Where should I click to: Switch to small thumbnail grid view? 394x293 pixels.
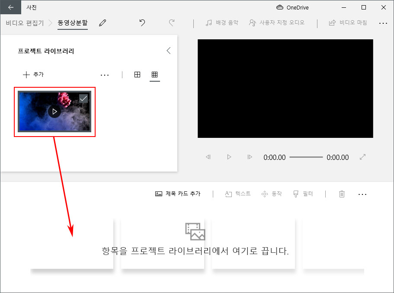pos(154,74)
